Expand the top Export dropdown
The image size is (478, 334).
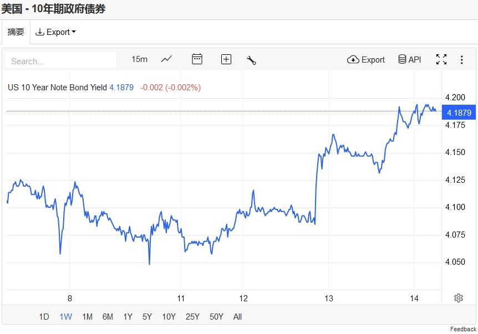point(55,32)
